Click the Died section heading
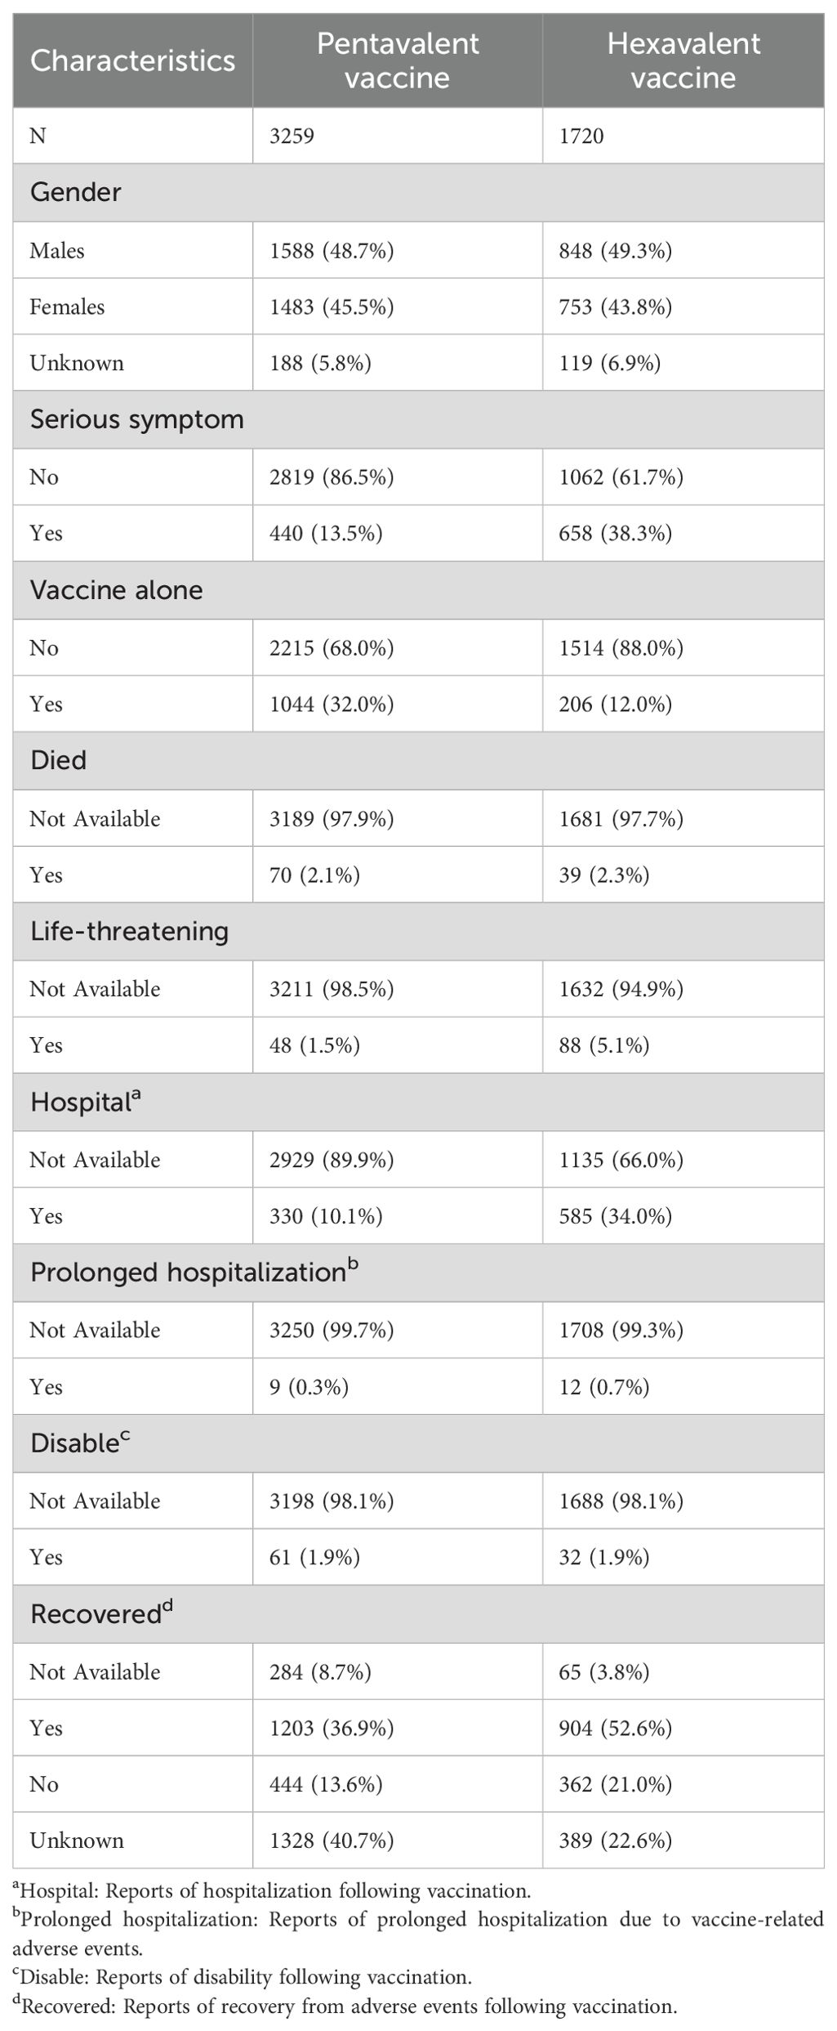Image resolution: width=837 pixels, height=2031 pixels. tap(58, 761)
